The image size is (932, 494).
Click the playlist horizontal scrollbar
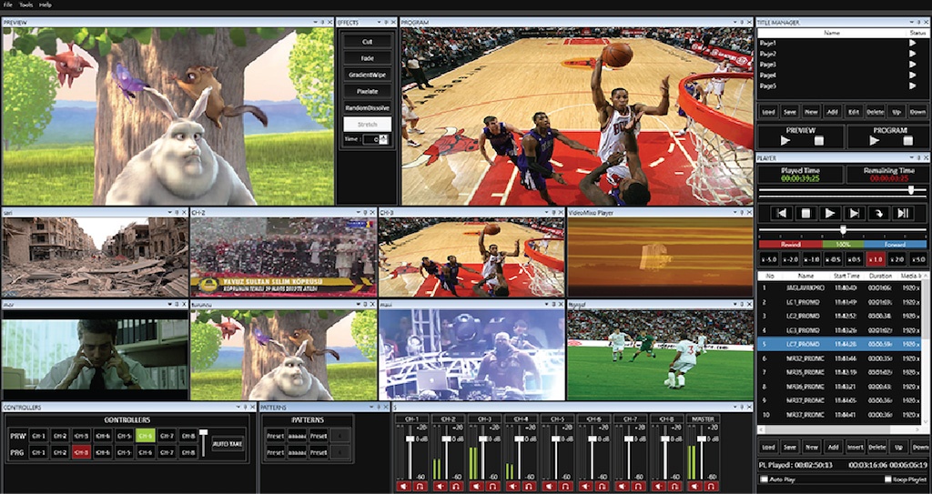point(839,428)
